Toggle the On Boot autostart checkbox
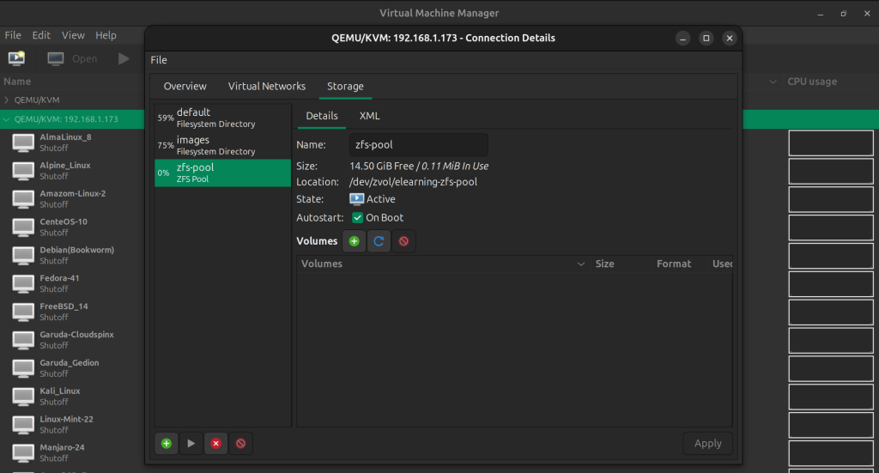The width and height of the screenshot is (879, 473). tap(357, 217)
